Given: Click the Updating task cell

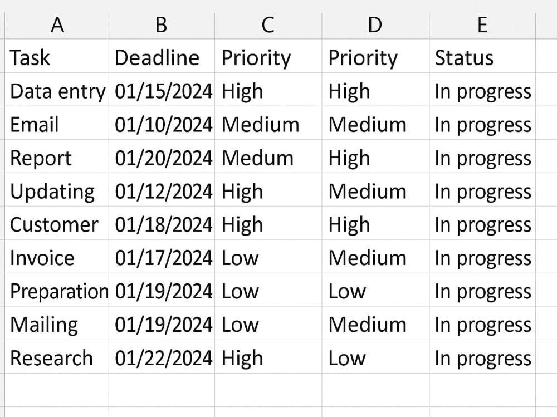Looking at the screenshot, I should [56, 190].
